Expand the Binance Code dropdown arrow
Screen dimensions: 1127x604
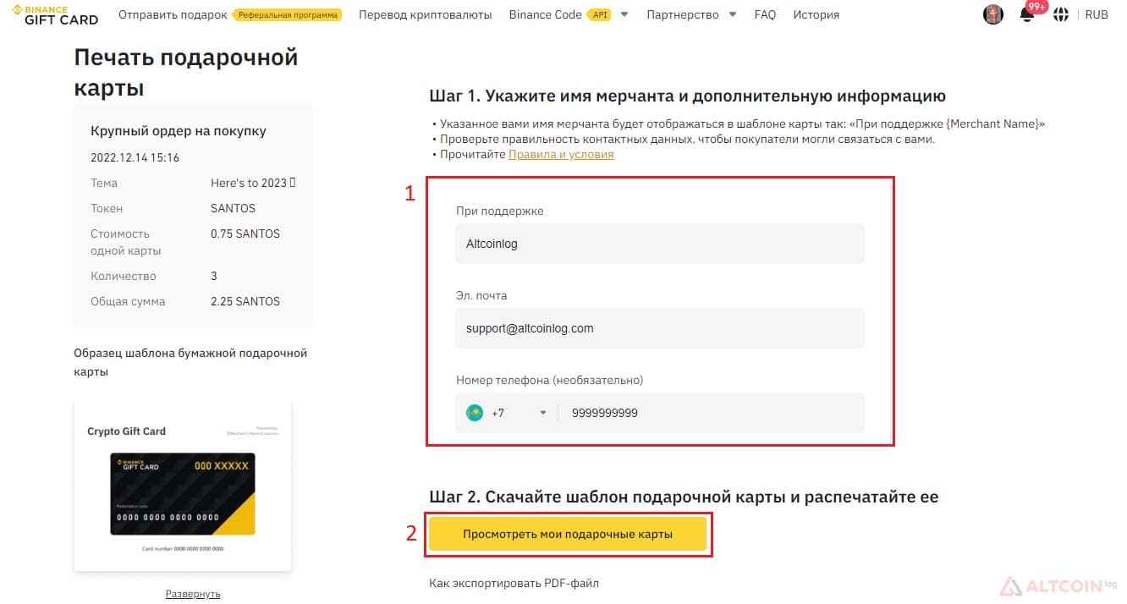pos(624,14)
